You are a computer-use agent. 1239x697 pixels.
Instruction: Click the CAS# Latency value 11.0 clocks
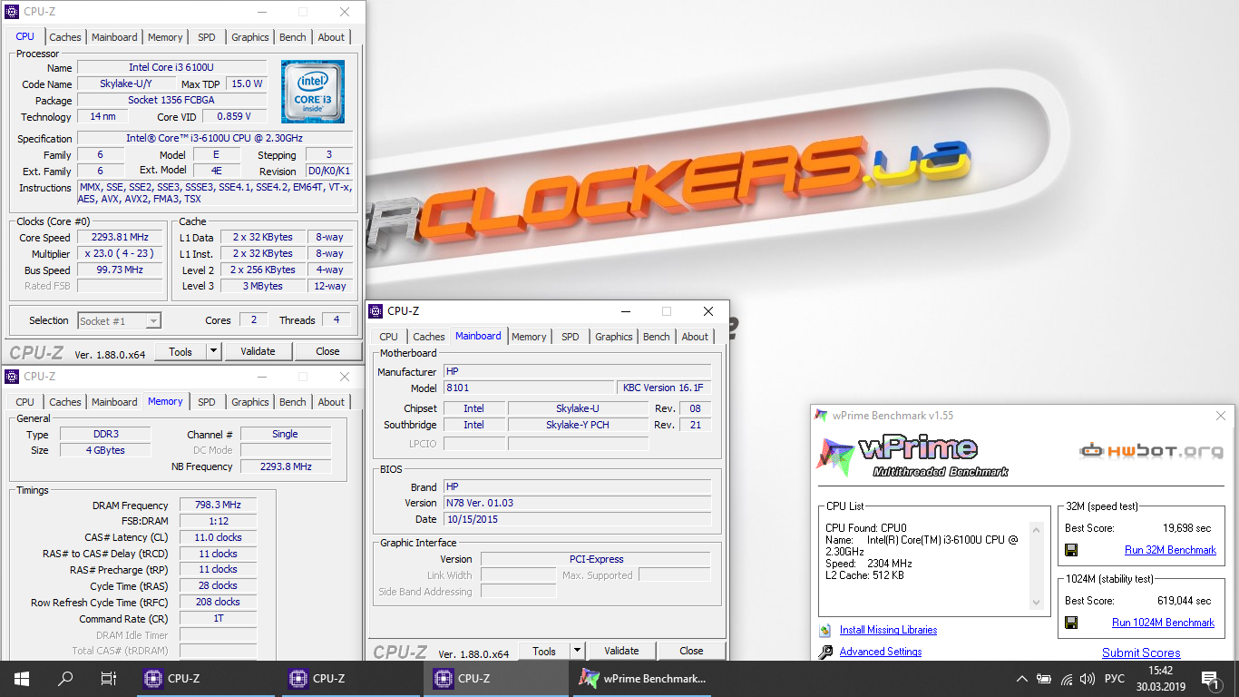click(218, 537)
